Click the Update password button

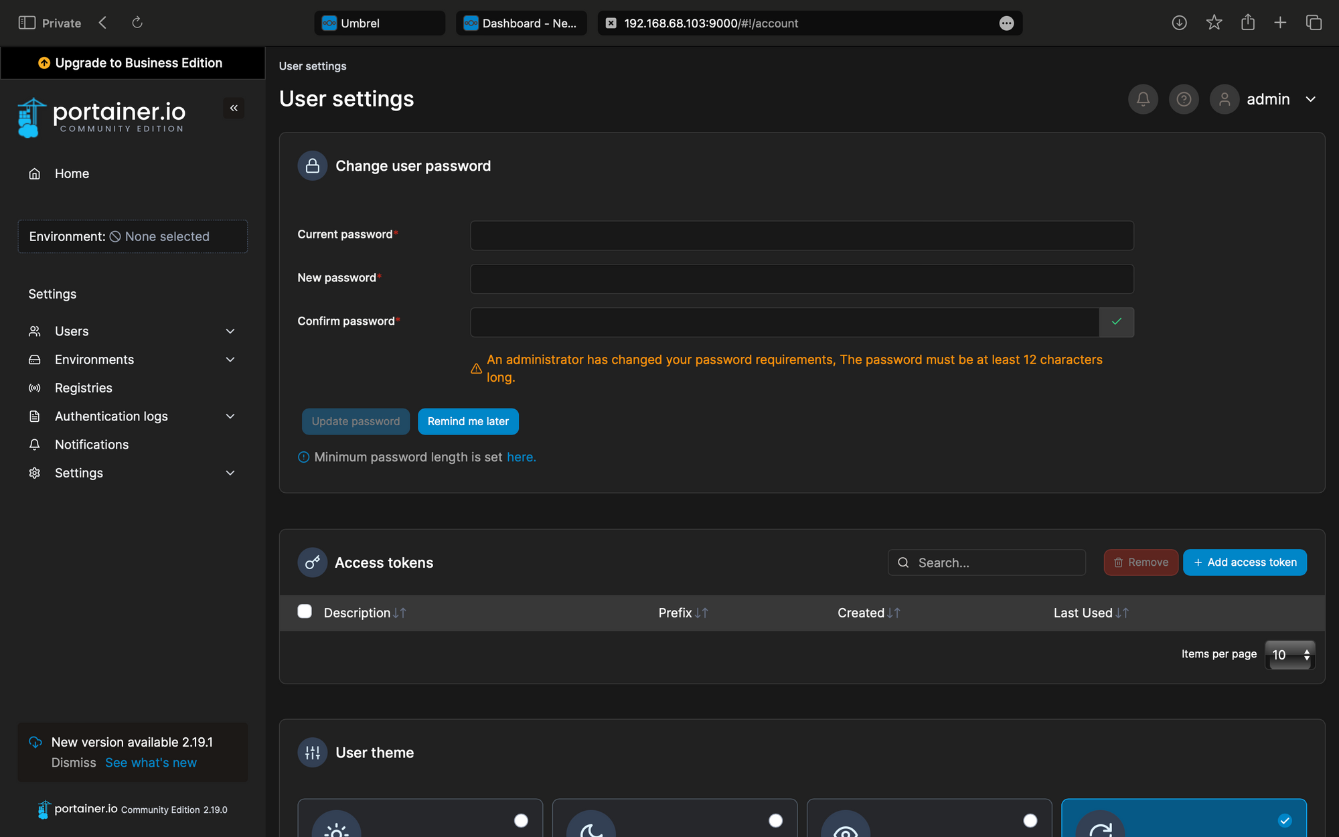[356, 421]
